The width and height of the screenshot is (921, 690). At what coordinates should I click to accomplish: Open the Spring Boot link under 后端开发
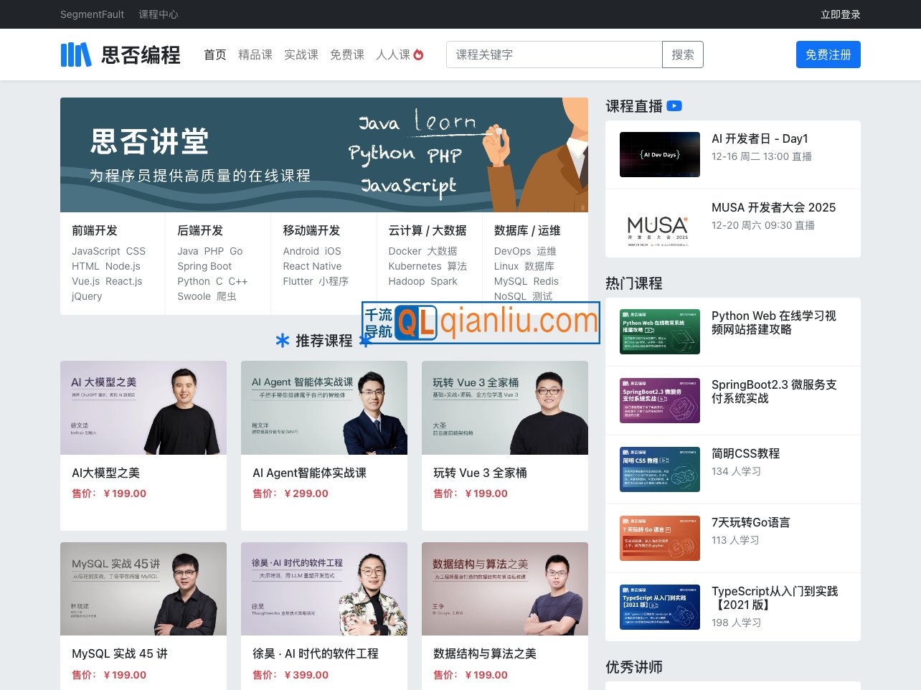[x=203, y=266]
